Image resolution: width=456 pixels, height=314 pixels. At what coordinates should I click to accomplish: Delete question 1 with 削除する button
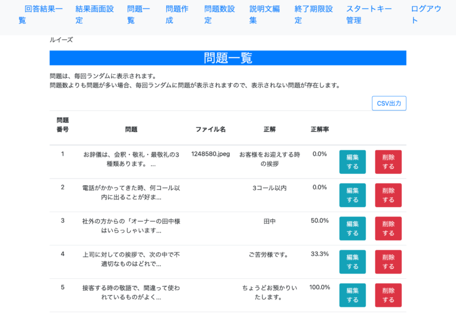[388, 162]
